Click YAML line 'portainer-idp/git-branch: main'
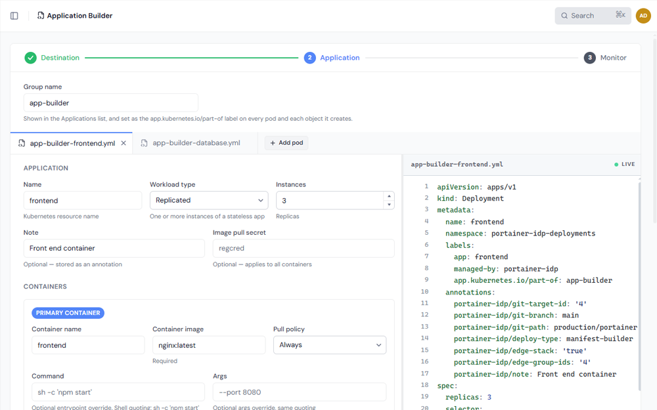 [x=516, y=316]
